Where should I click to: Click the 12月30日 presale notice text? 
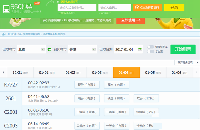(x=37, y=34)
